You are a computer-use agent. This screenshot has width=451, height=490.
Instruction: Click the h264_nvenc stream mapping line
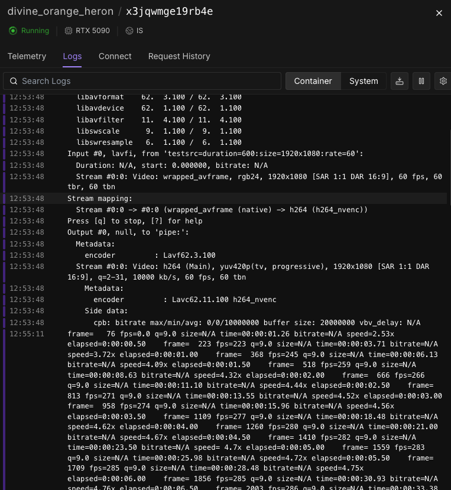click(225, 210)
